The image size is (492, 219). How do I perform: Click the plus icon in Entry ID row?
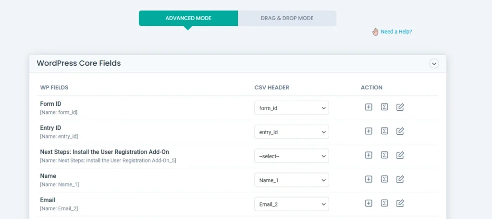point(369,131)
